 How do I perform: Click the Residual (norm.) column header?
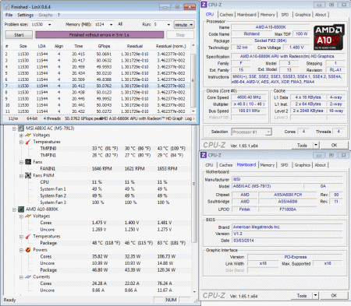[171, 46]
